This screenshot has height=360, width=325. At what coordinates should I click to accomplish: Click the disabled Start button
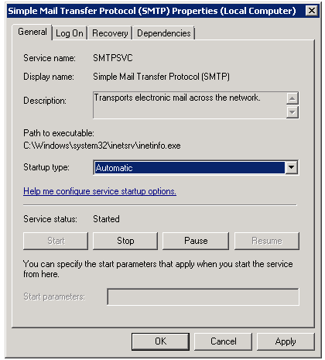(x=56, y=241)
